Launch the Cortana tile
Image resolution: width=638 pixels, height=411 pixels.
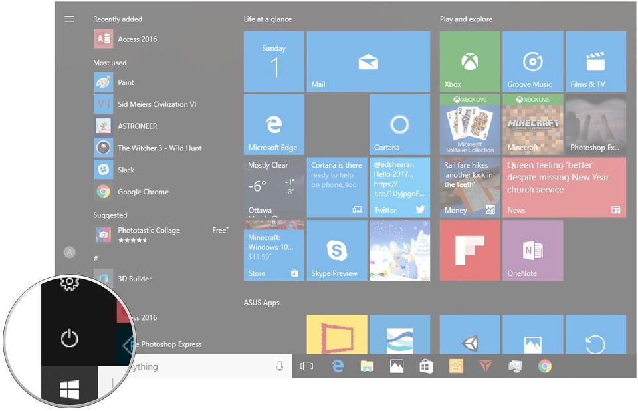pos(399,124)
